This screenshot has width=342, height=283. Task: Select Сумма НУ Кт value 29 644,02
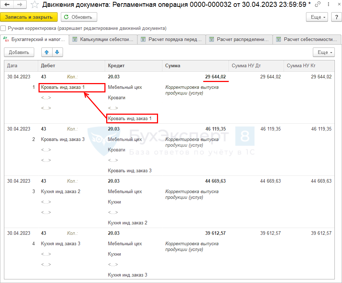pyautogui.click(x=321, y=77)
